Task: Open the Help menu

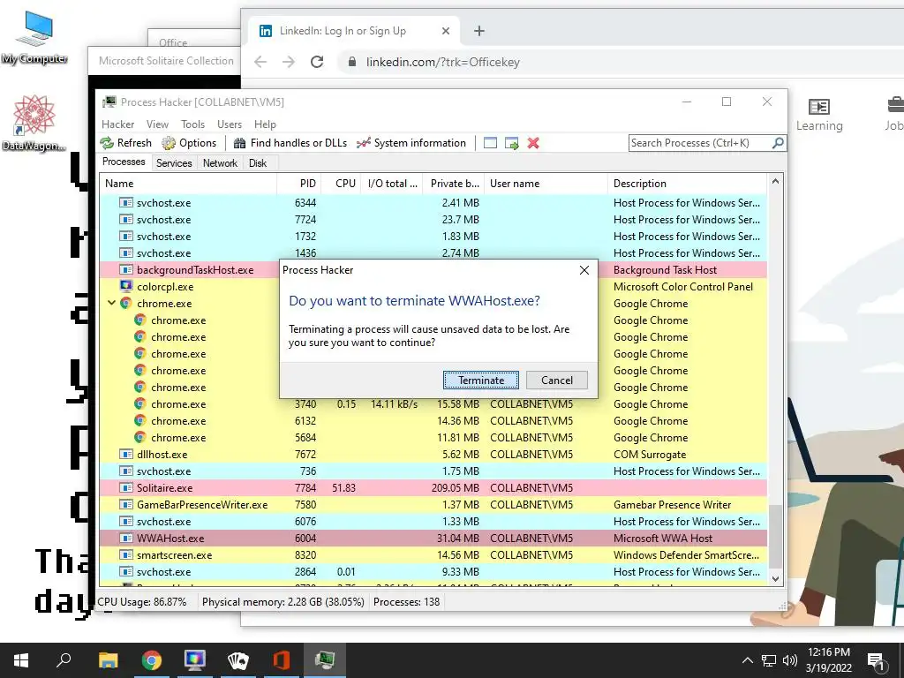Action: [265, 124]
